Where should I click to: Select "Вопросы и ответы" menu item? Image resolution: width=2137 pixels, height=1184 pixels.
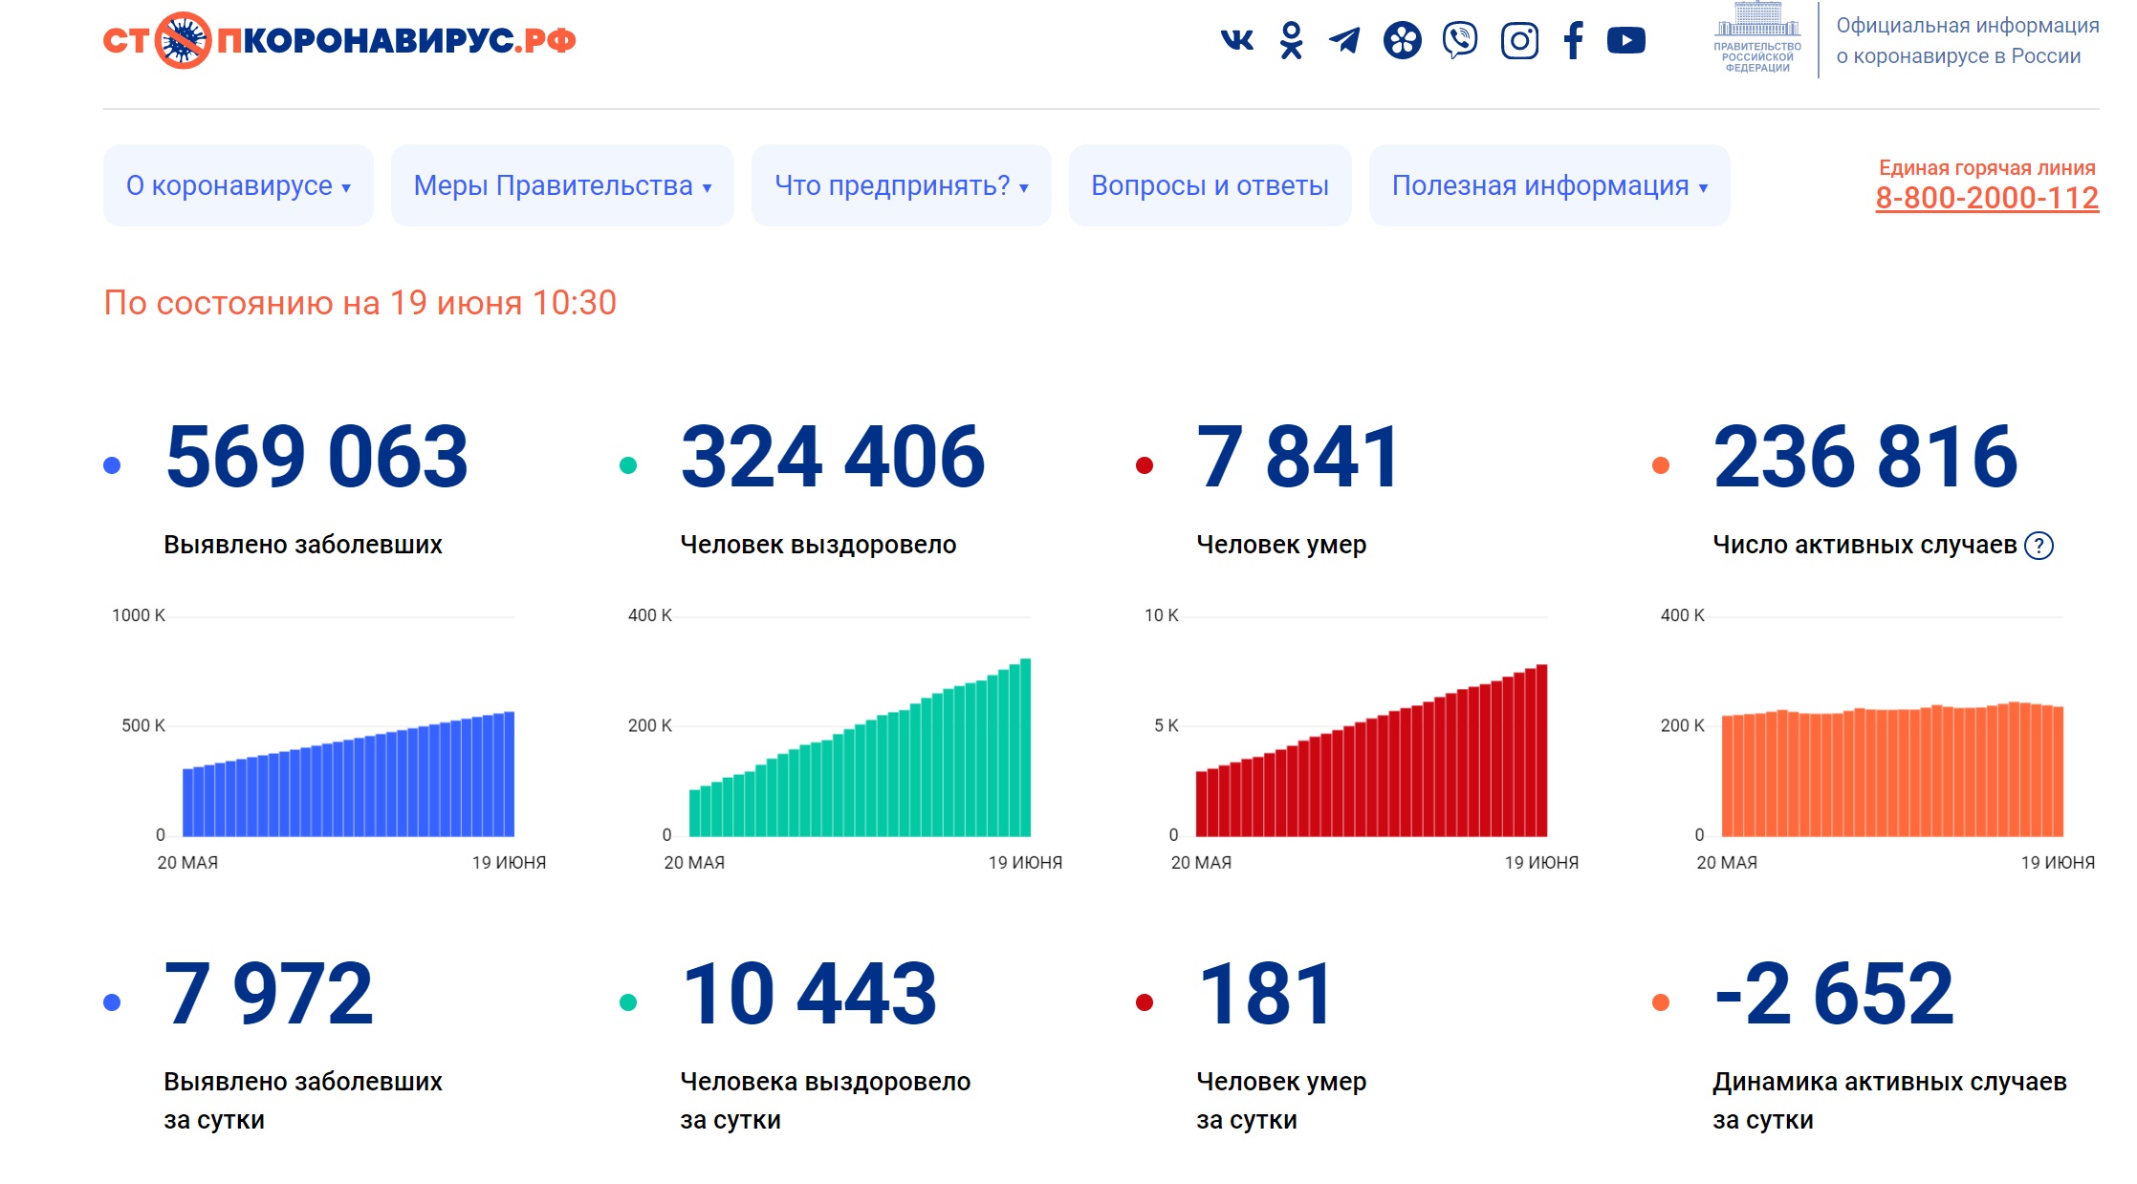(1210, 185)
